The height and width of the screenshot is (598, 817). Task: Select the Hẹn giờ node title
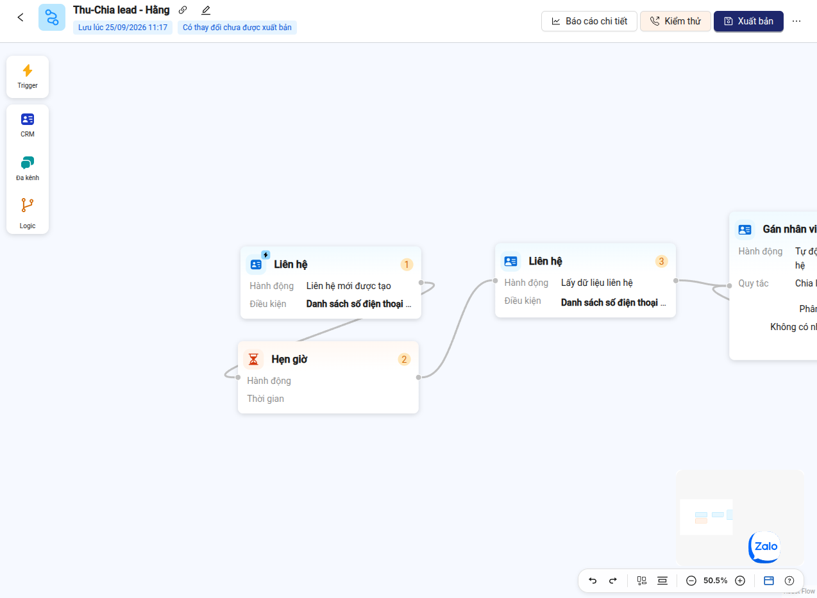tap(289, 359)
